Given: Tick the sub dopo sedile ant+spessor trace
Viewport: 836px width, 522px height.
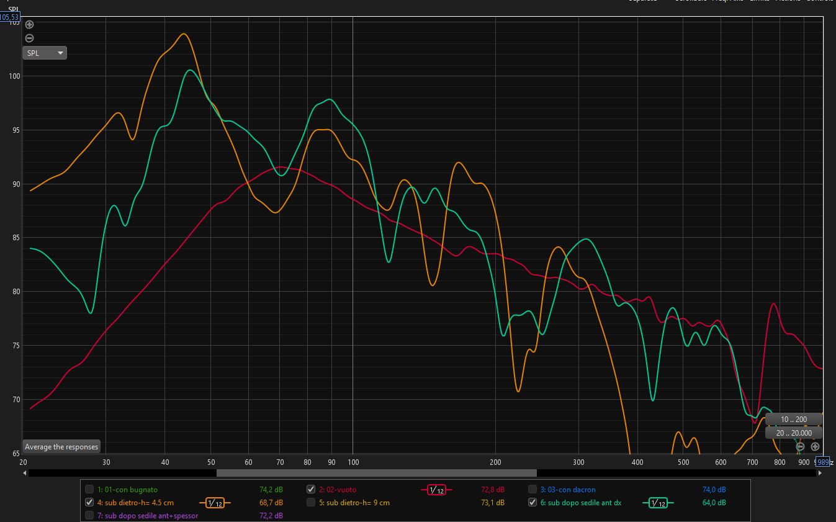Looking at the screenshot, I should click(89, 516).
